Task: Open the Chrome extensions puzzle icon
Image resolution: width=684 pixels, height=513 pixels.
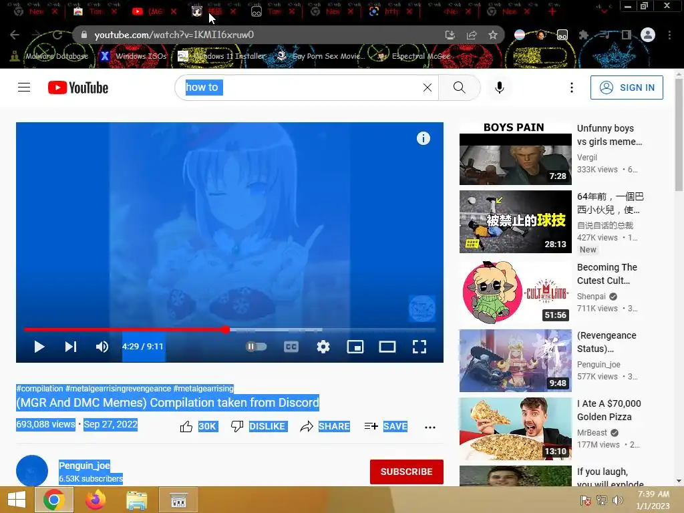Action: click(x=584, y=35)
